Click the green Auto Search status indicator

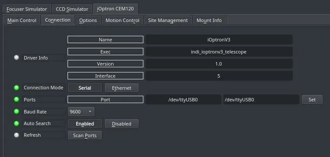tap(16, 123)
